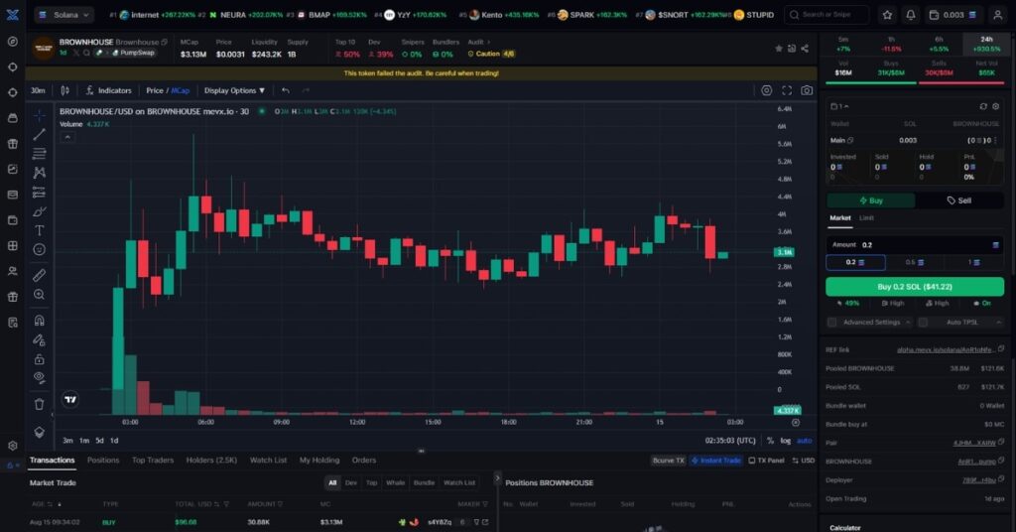Select the trend line drawing tool

coord(40,134)
